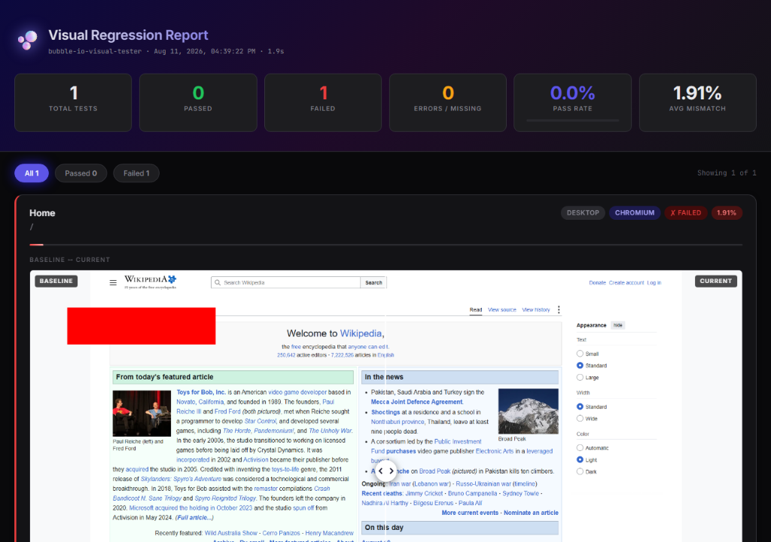Image resolution: width=771 pixels, height=542 pixels.
Task: Click the Failed stat card
Action: pyautogui.click(x=323, y=102)
